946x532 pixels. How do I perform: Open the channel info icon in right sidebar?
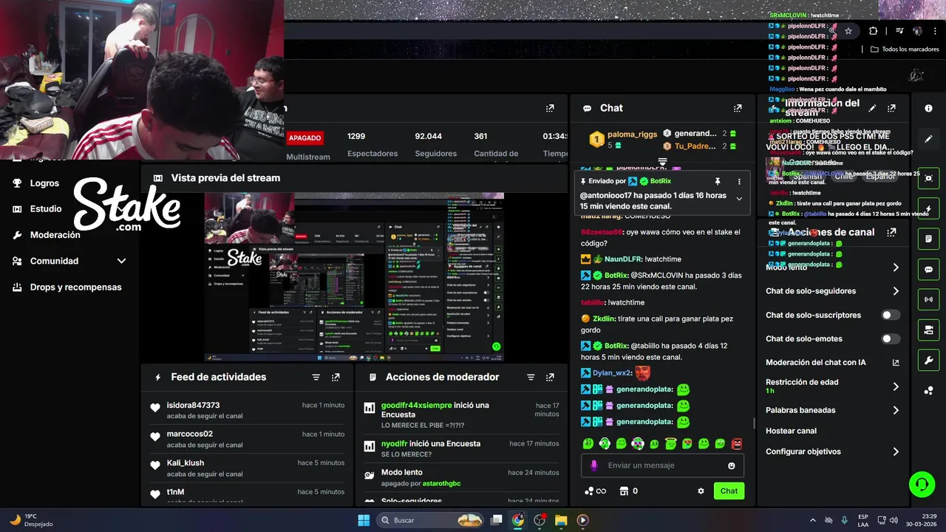(928, 108)
